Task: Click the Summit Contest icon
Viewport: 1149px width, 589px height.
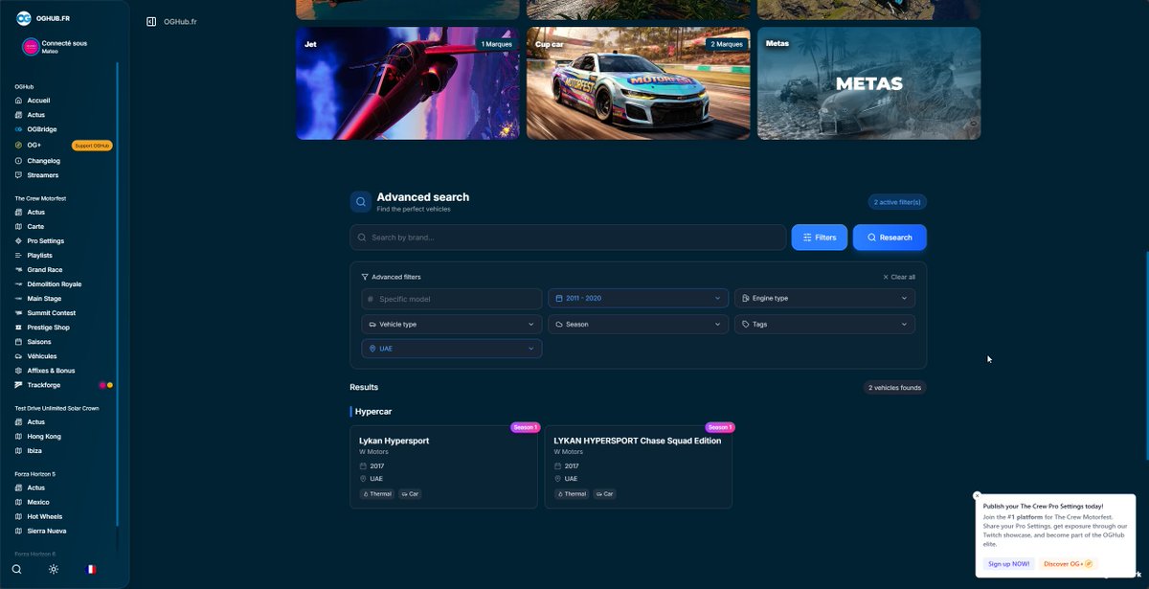Action: click(x=18, y=313)
